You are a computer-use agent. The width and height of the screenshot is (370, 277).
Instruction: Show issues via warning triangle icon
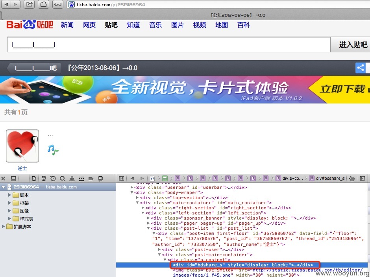[x=72, y=179]
